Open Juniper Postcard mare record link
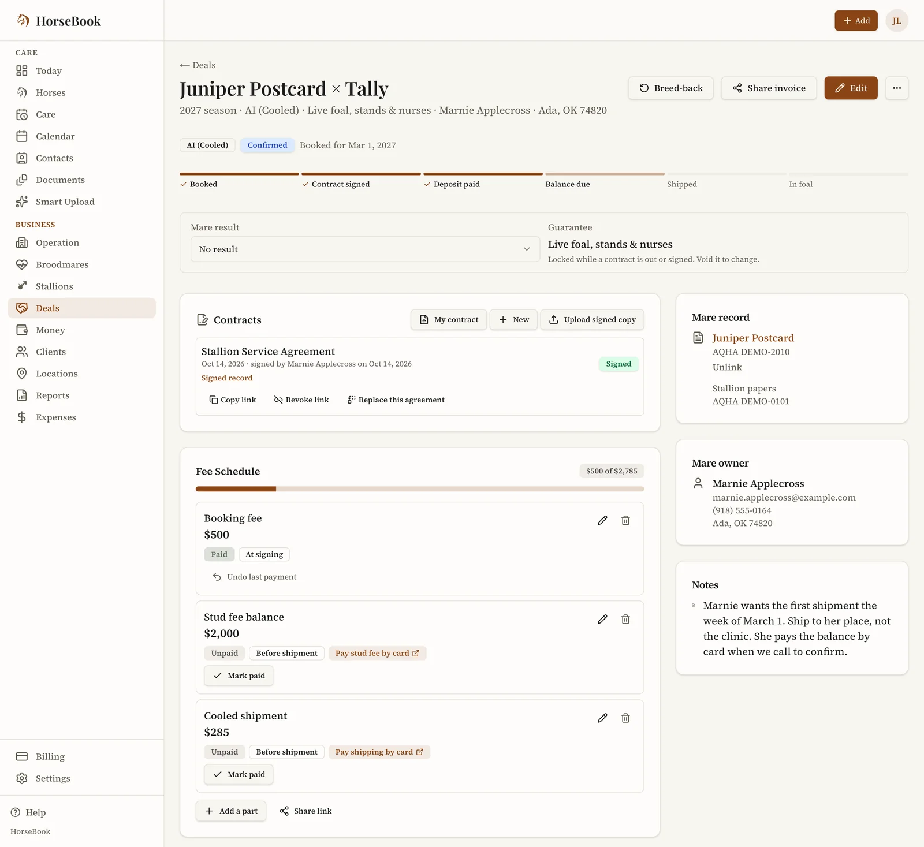Image resolution: width=924 pixels, height=847 pixels. (753, 338)
